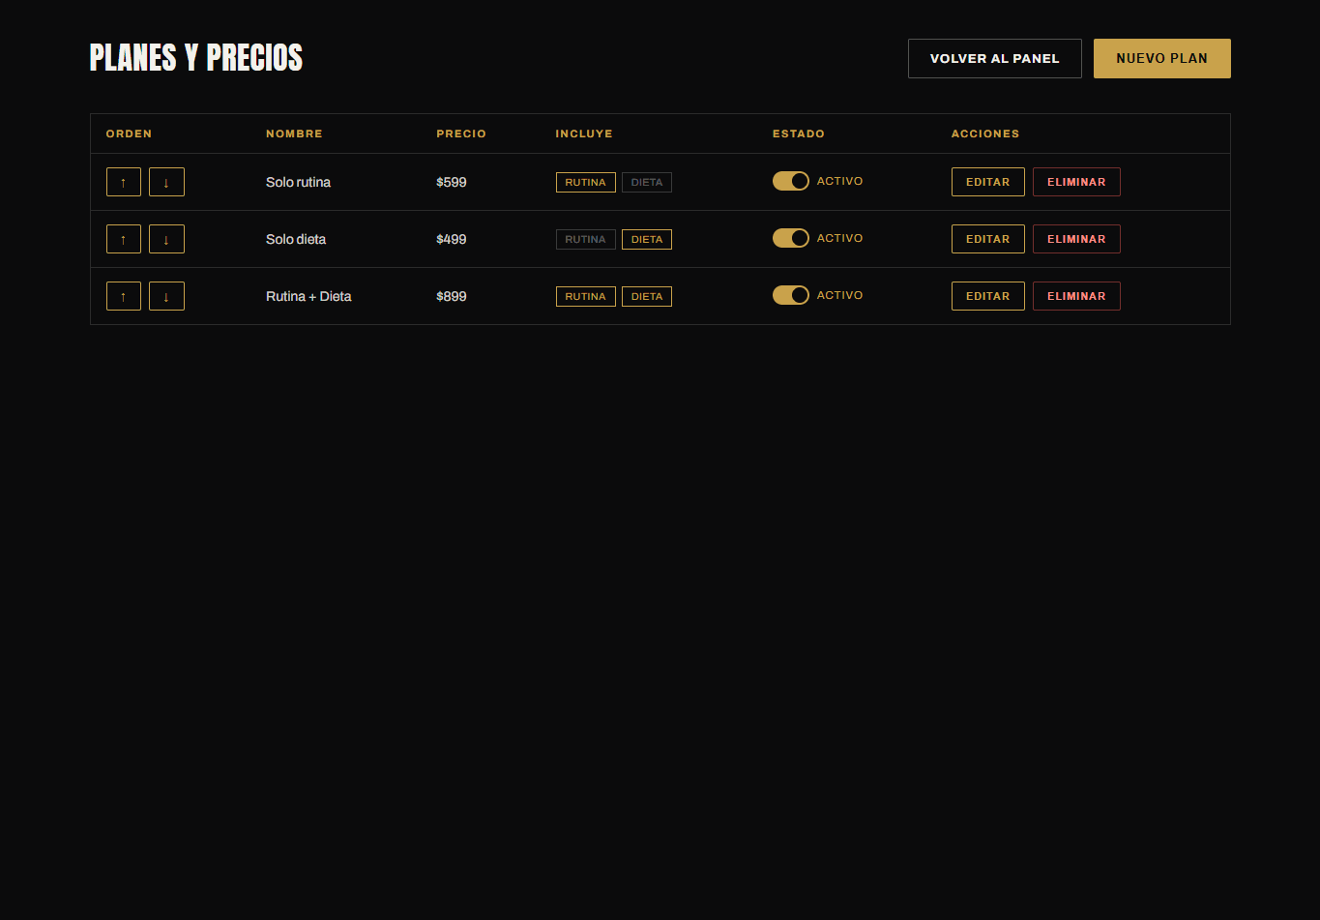Move Rutina + Dieta plan down

pyautogui.click(x=166, y=296)
